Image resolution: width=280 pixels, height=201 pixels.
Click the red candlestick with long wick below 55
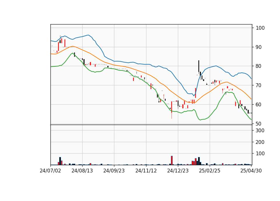coord(171,110)
